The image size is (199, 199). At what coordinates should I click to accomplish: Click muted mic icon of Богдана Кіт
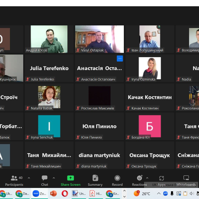(x=128, y=137)
